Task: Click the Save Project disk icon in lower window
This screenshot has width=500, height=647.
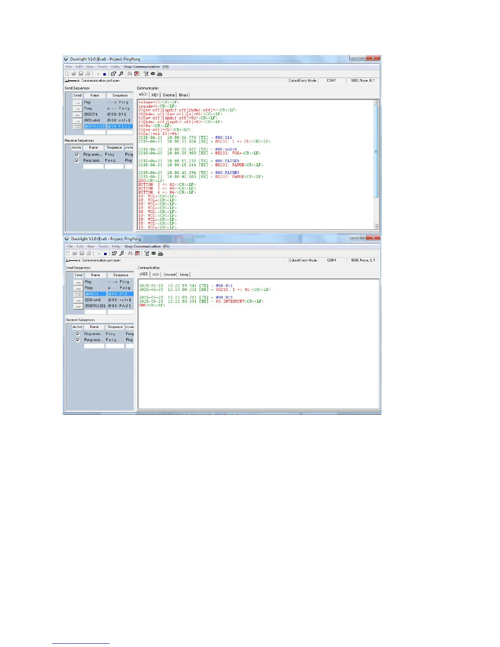Action: (82, 254)
